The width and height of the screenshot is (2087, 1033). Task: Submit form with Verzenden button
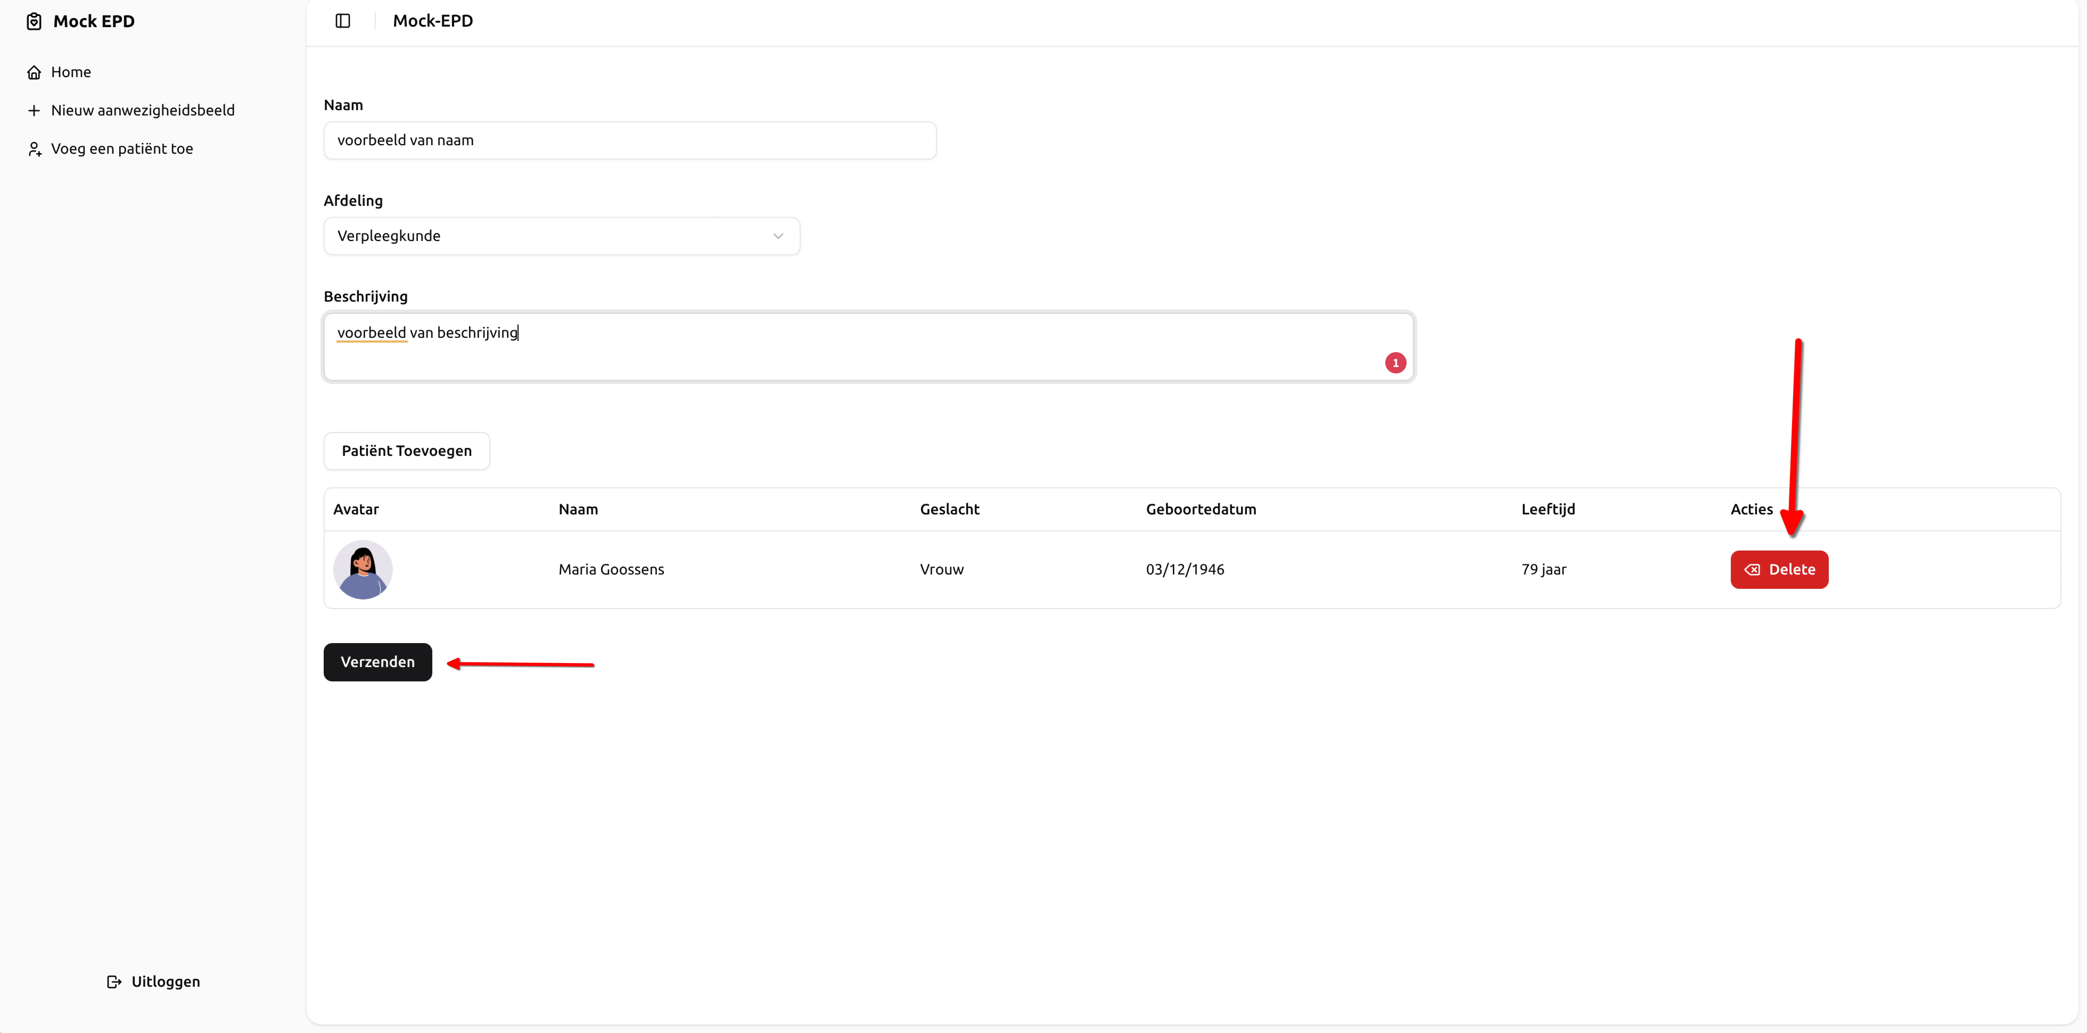pos(377,661)
